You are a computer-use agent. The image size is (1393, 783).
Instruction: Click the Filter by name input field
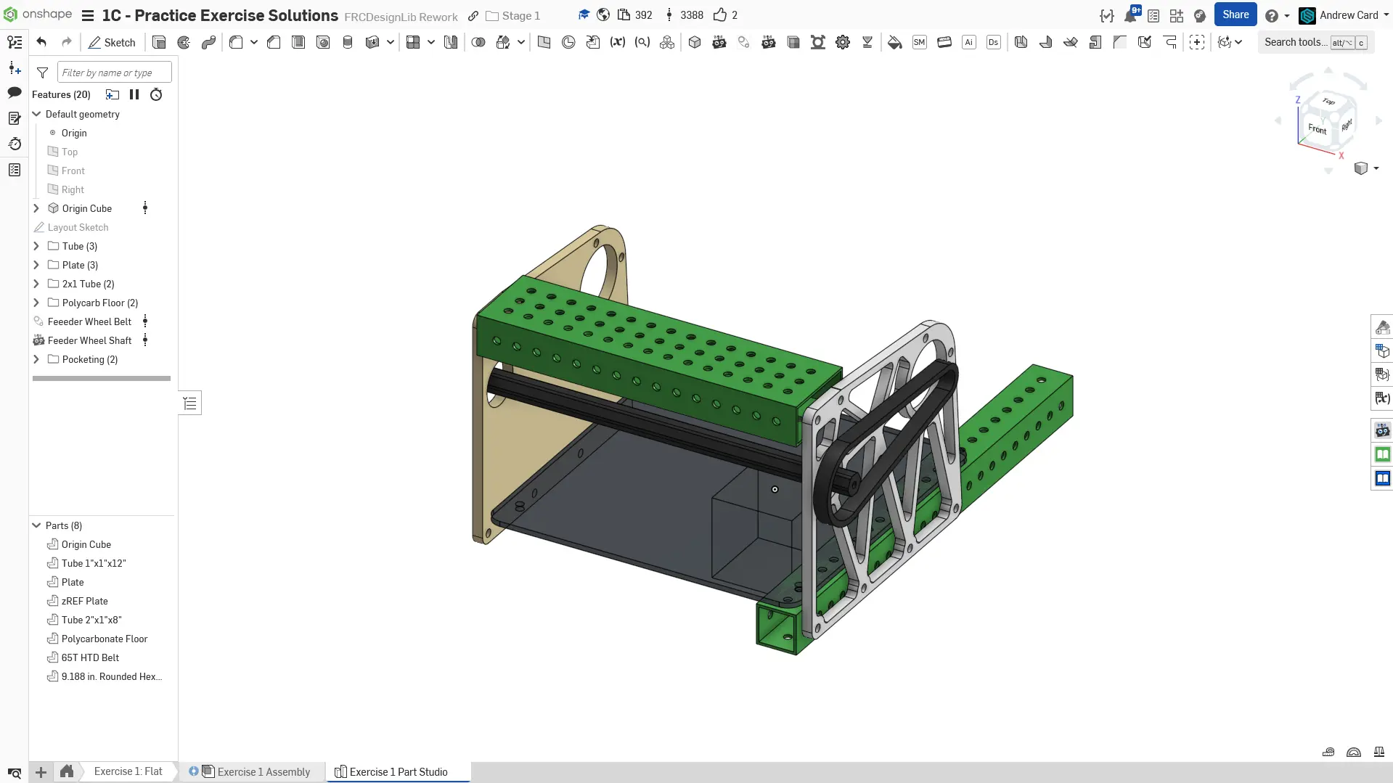[114, 73]
